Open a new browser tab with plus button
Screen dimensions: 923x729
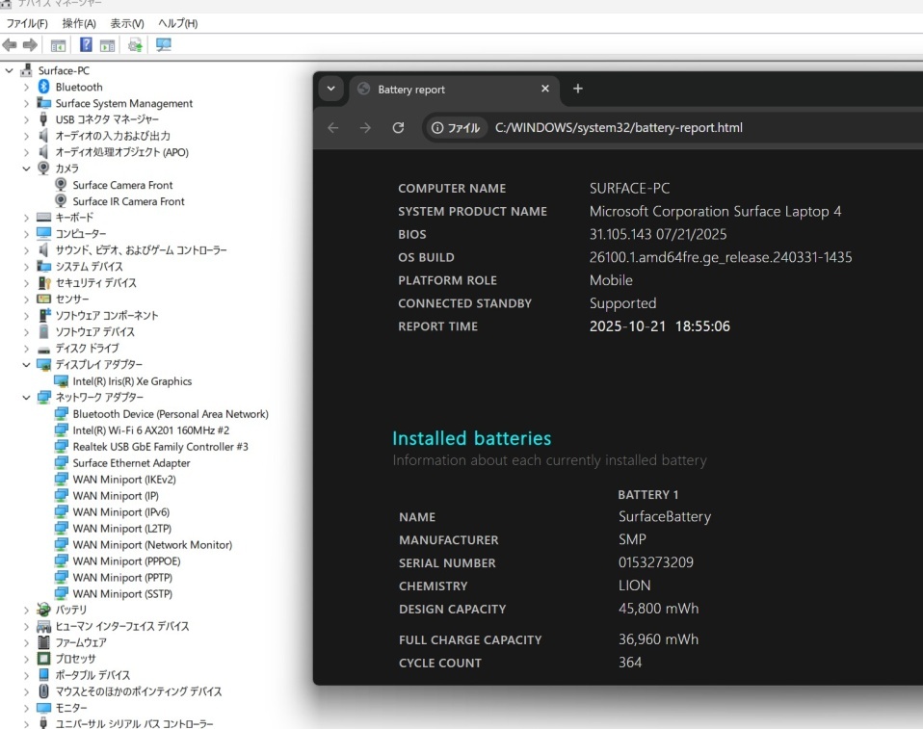click(x=578, y=89)
